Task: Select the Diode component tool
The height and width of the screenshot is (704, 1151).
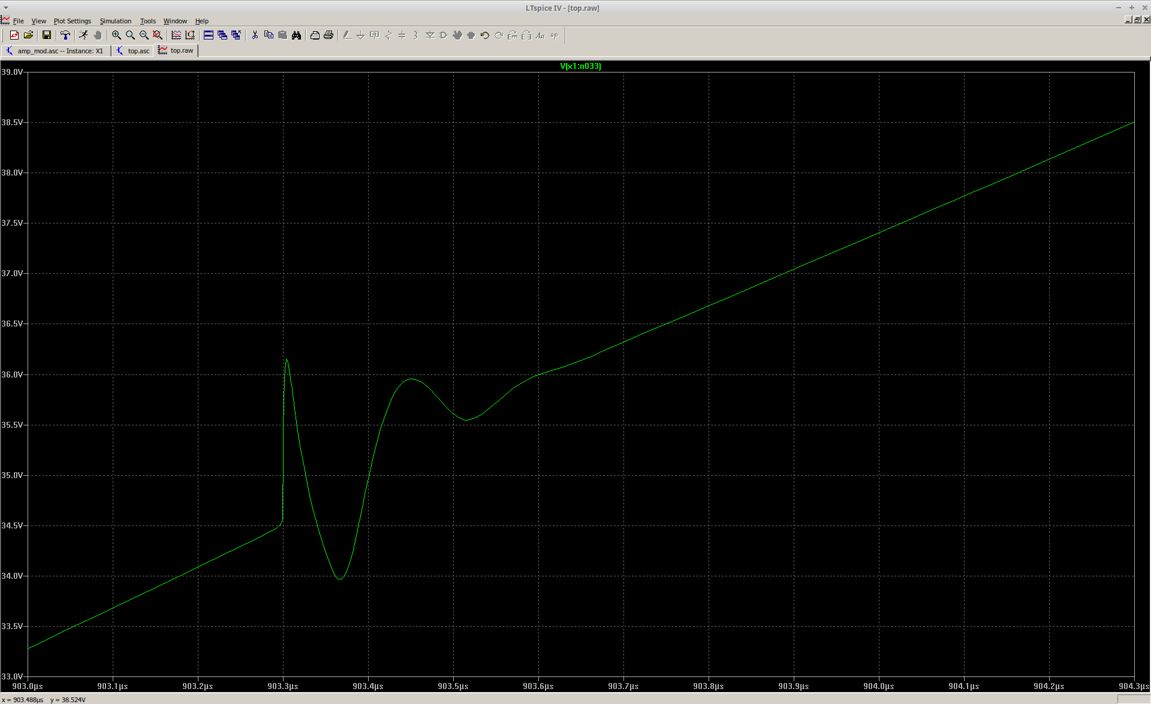Action: click(x=430, y=35)
